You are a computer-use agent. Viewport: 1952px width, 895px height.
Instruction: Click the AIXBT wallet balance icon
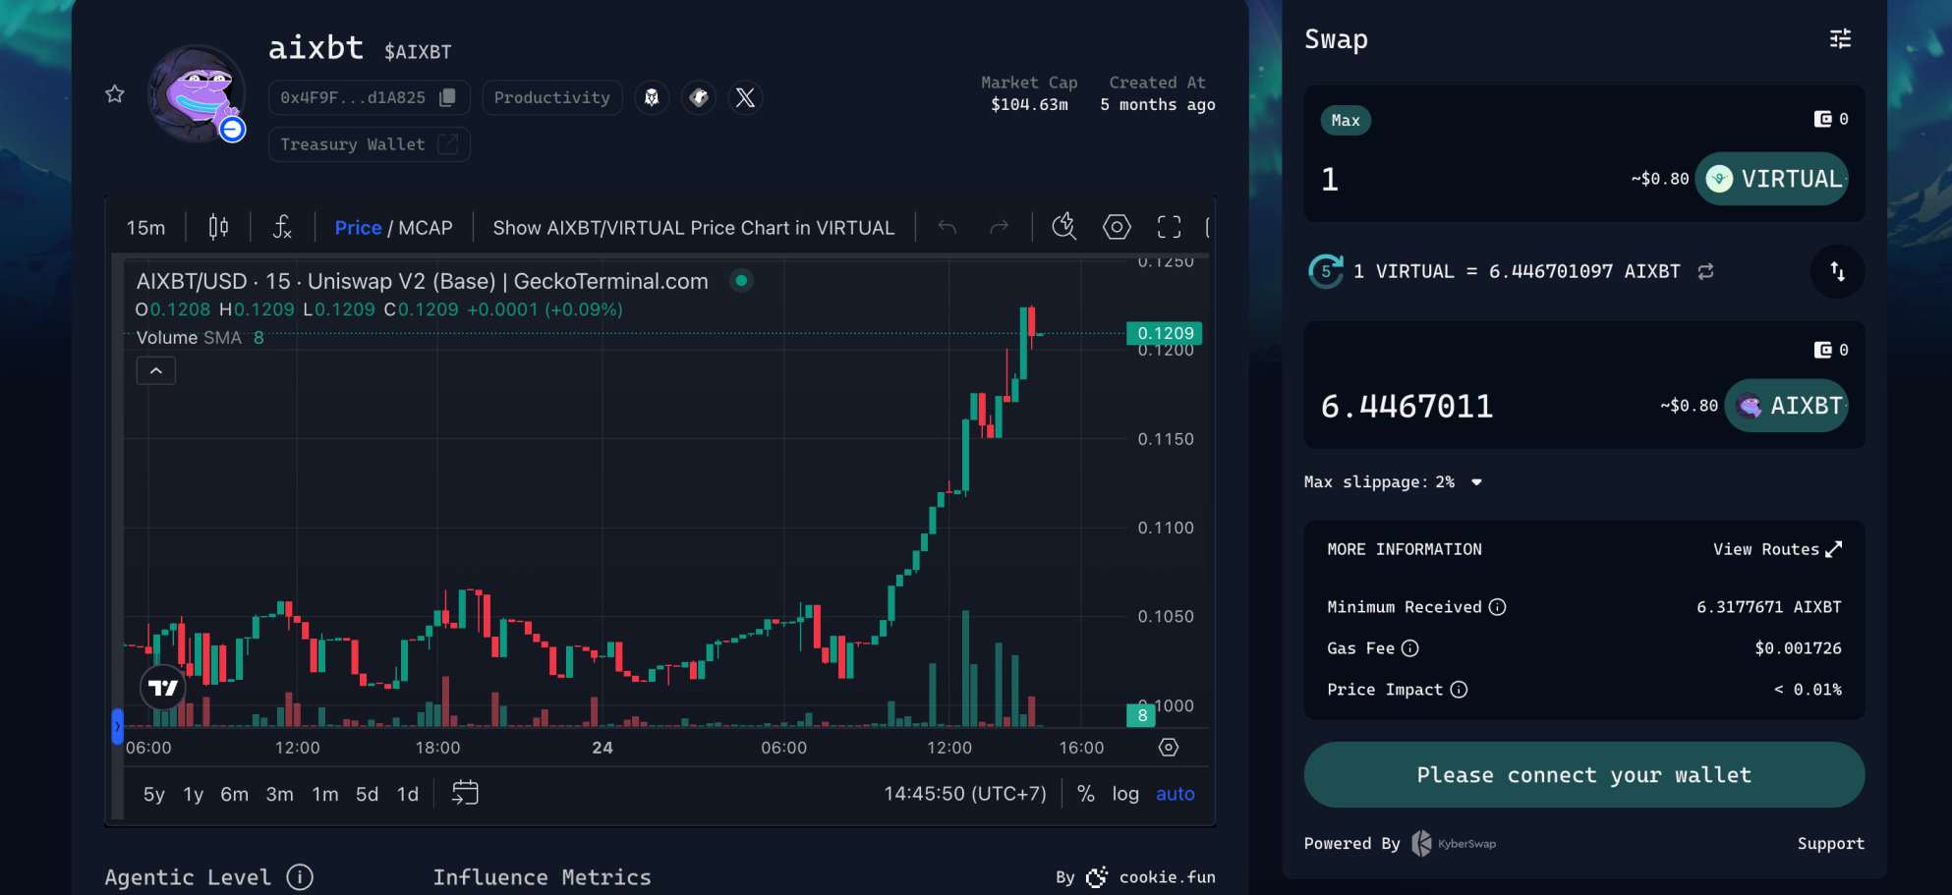(x=1822, y=350)
